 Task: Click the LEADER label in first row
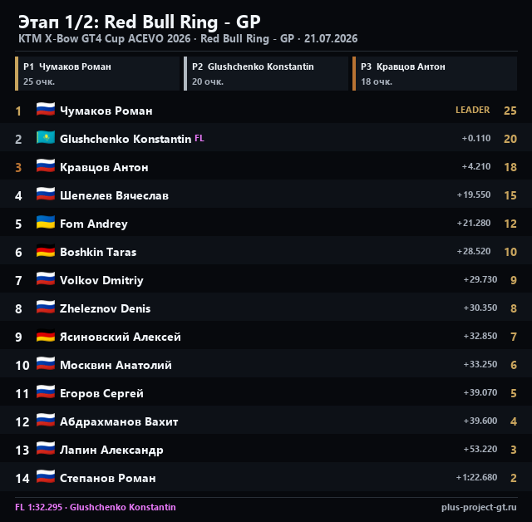click(473, 110)
